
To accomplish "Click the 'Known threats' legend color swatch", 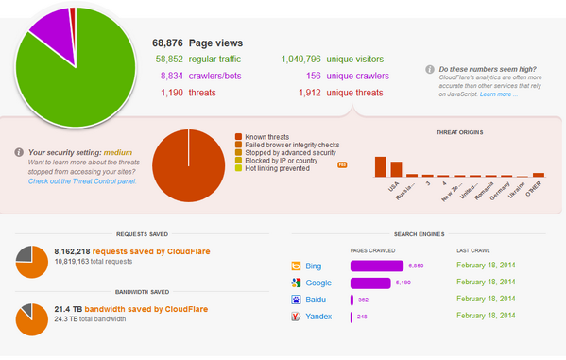I will coord(238,136).
